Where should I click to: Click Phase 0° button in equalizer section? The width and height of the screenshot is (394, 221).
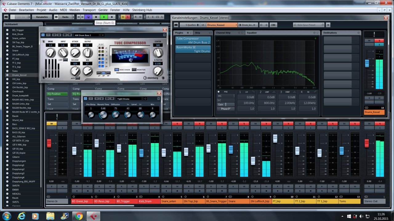pyautogui.click(x=226, y=109)
